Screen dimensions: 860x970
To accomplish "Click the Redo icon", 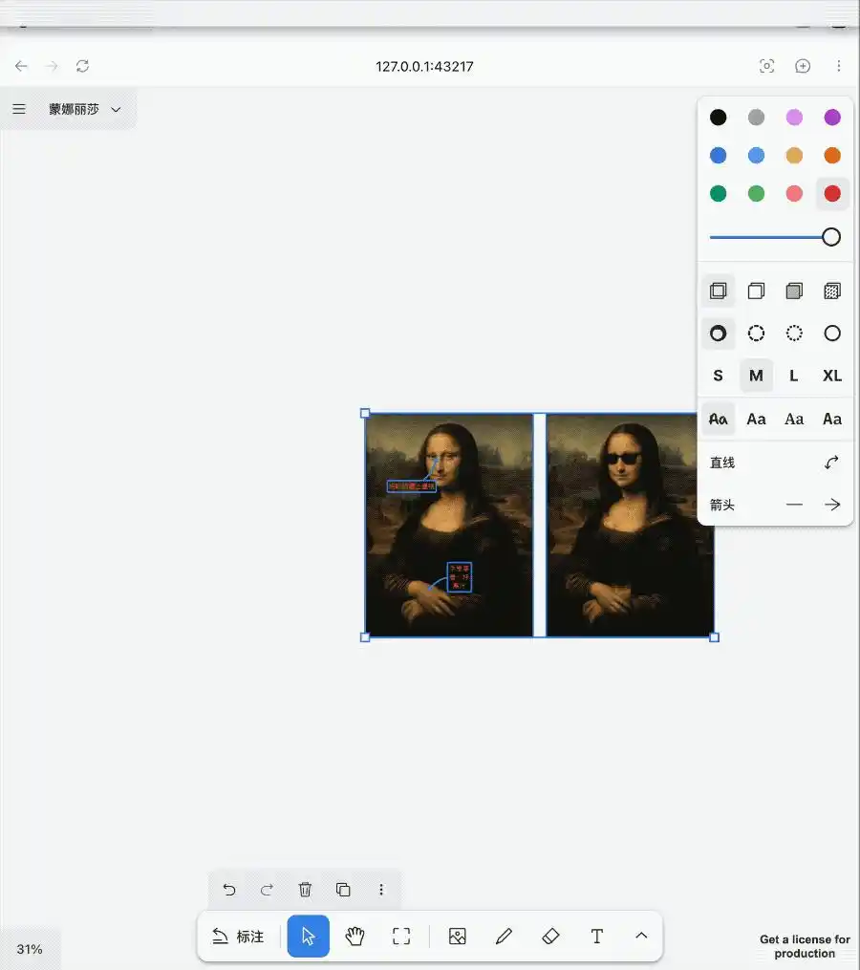I will point(268,890).
